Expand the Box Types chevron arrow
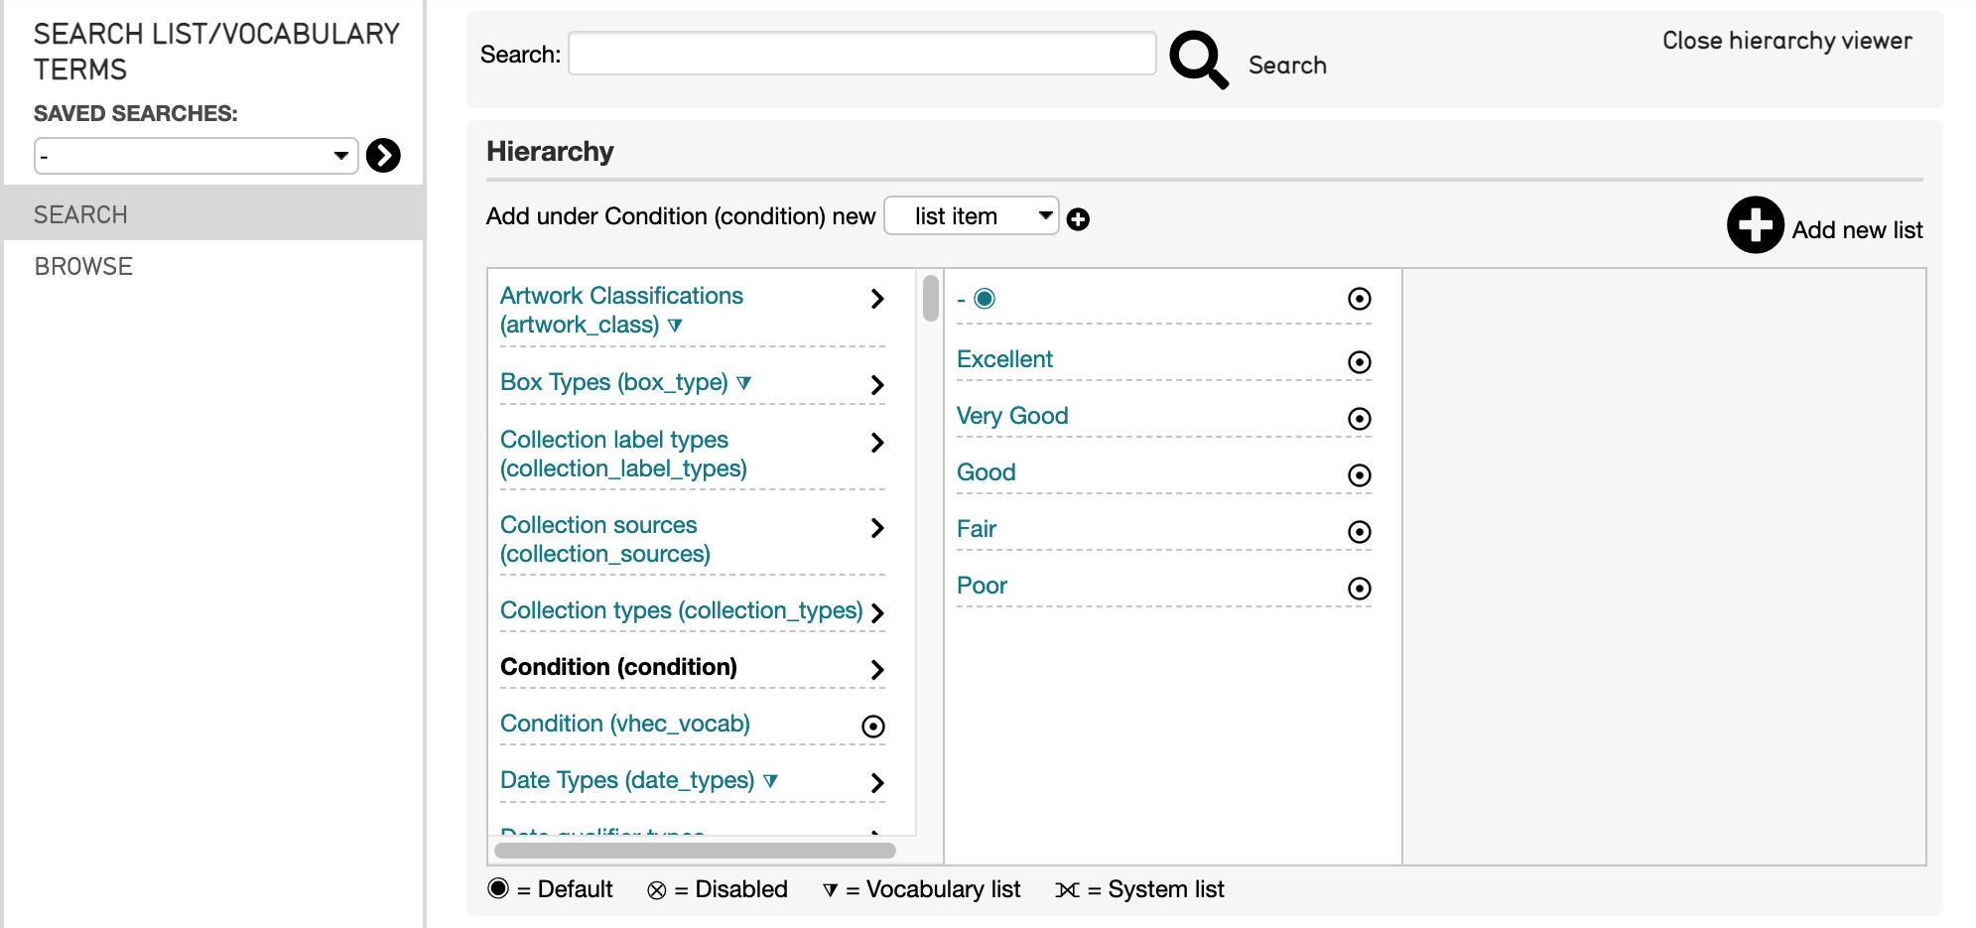The image size is (1976, 928). (x=876, y=385)
